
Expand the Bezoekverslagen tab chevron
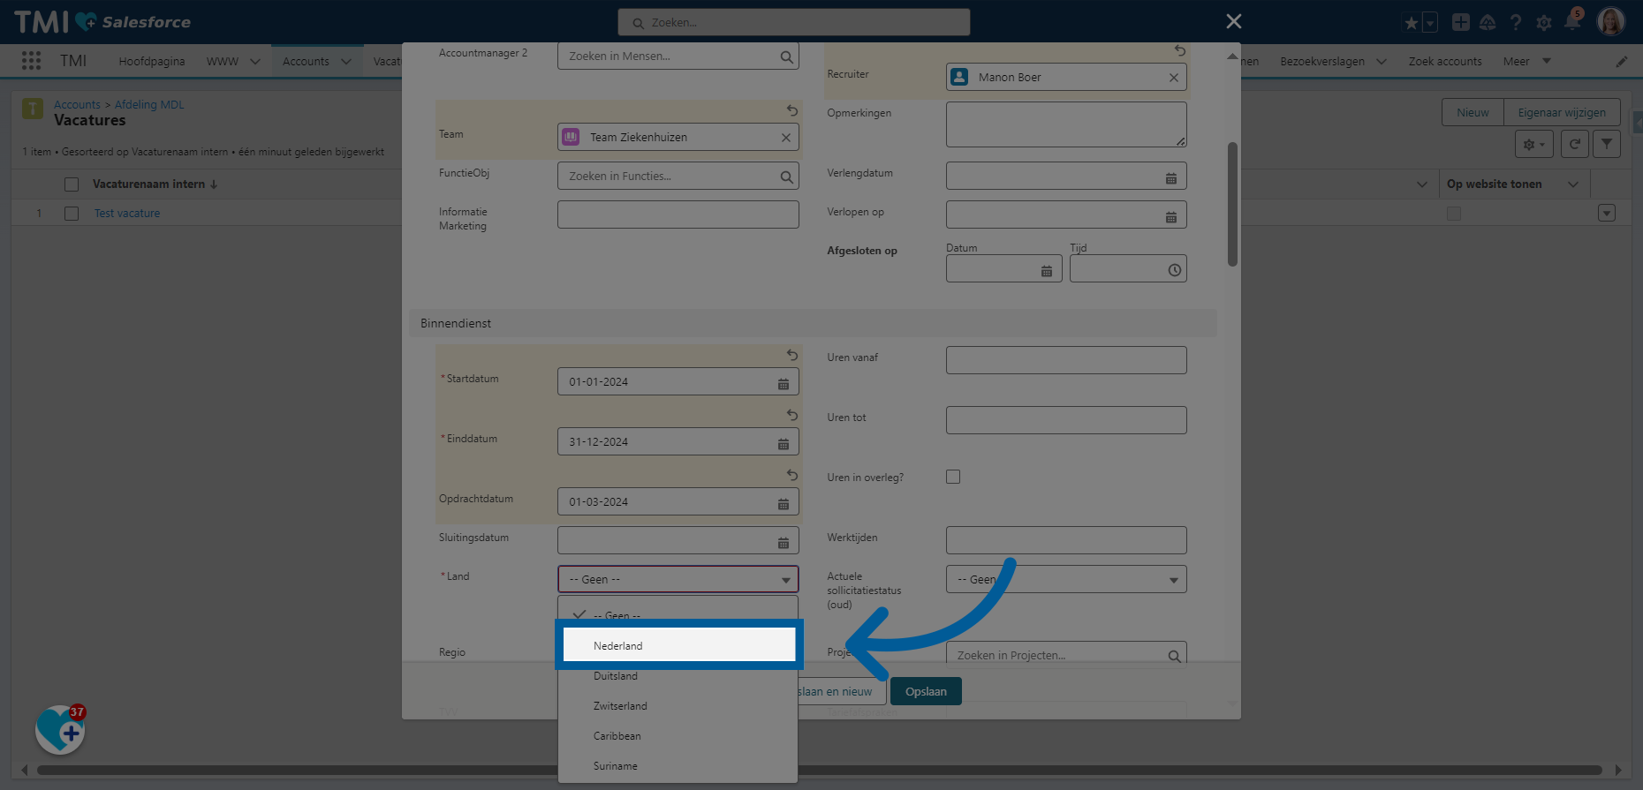pos(1381,62)
